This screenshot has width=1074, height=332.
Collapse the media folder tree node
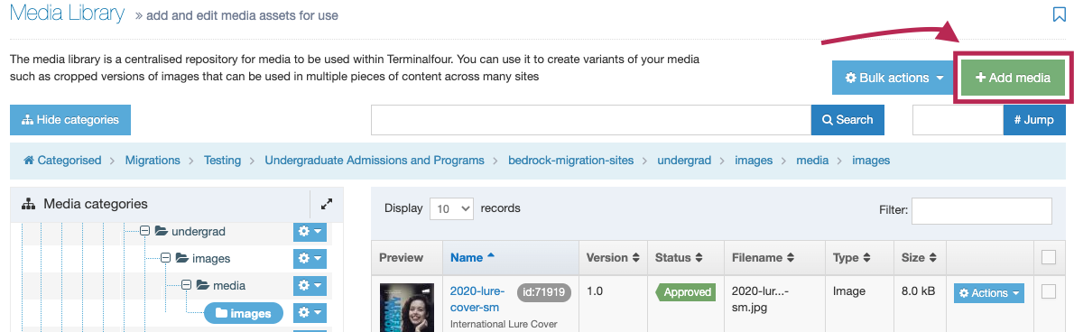point(186,285)
